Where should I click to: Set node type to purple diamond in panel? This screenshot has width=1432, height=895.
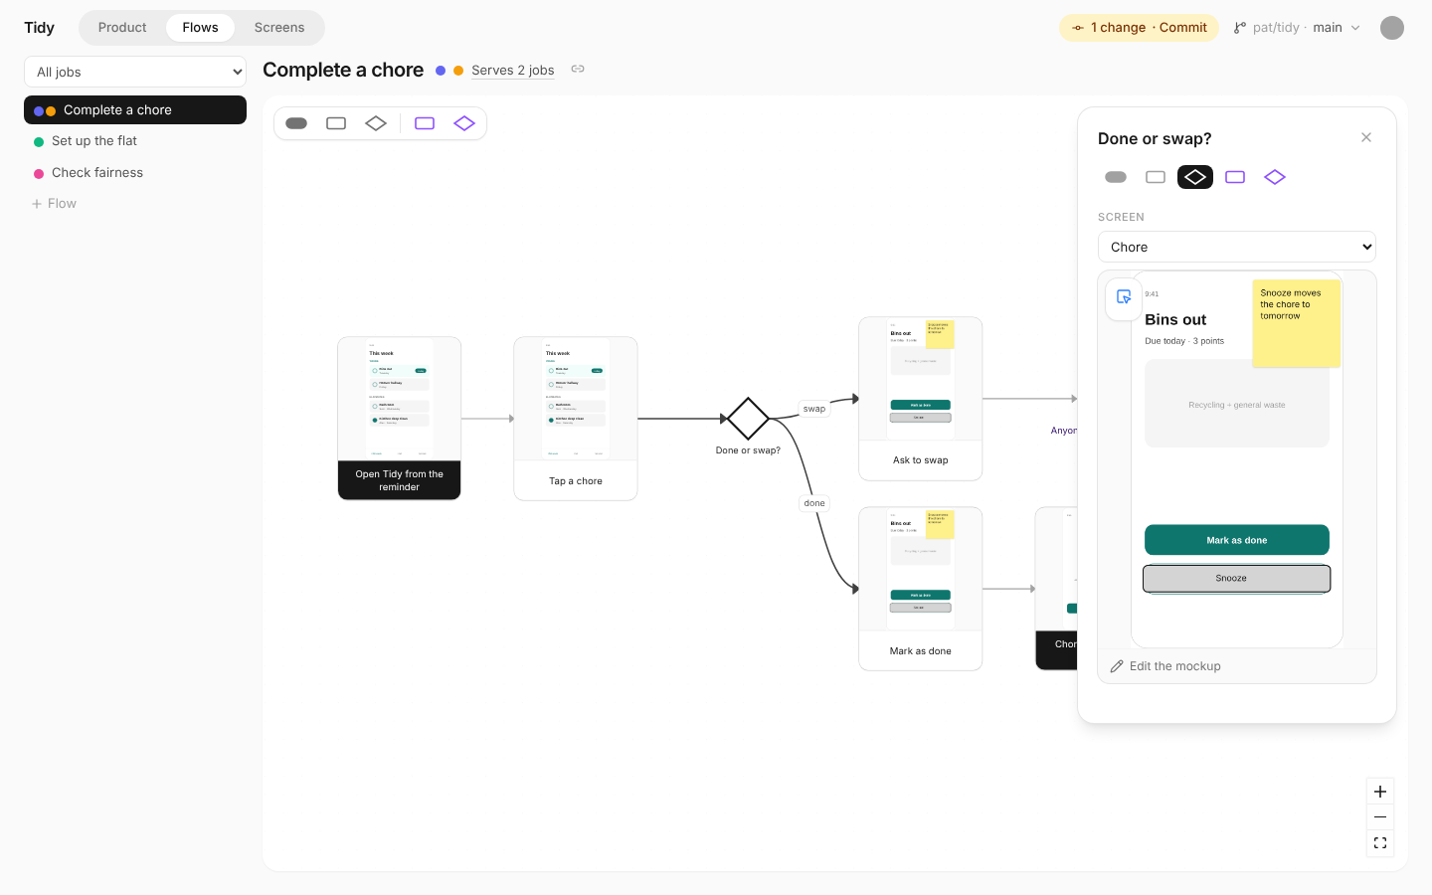click(x=1275, y=177)
